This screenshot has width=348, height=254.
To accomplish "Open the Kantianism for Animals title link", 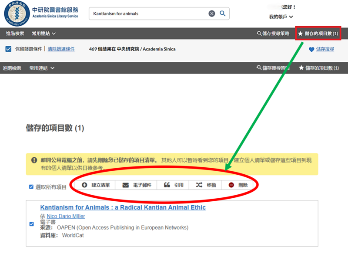I will coord(122,207).
